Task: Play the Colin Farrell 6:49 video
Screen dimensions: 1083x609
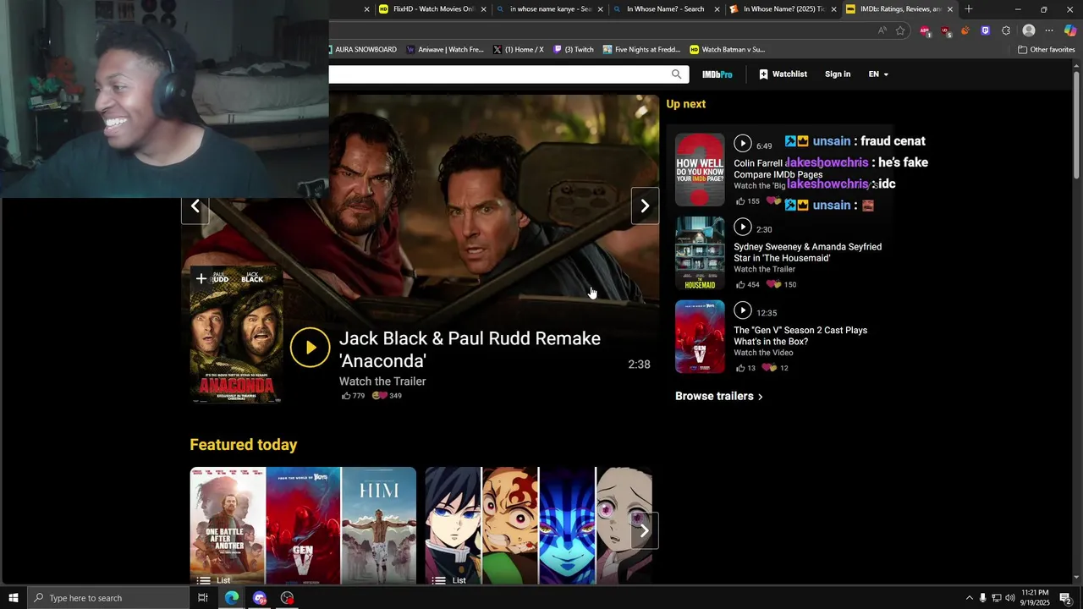Action: 742,143
